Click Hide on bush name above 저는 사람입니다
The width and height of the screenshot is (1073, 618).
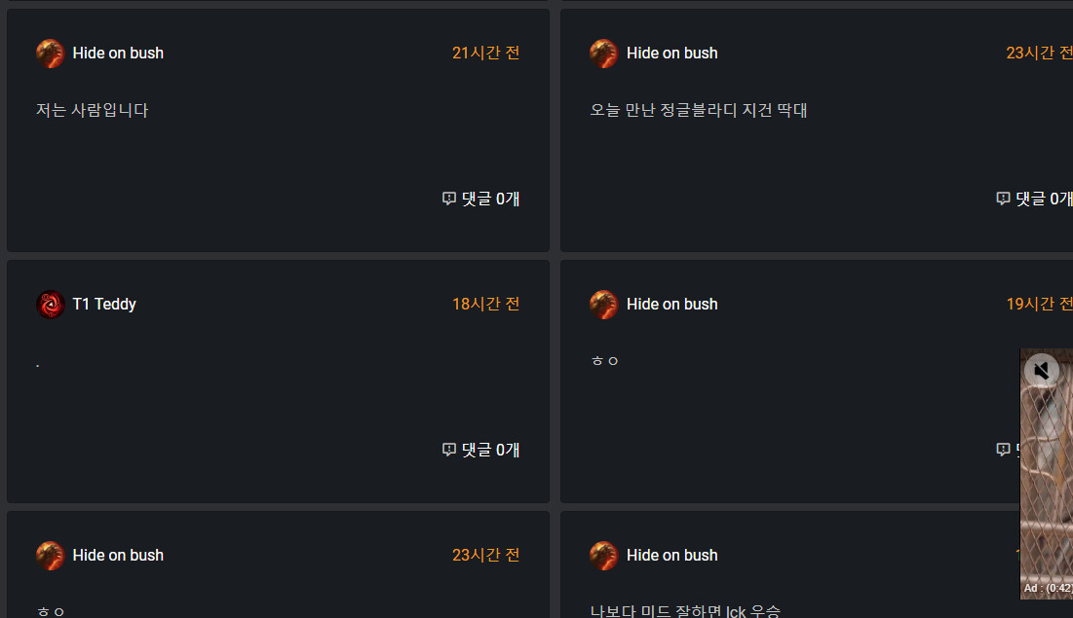click(x=118, y=54)
